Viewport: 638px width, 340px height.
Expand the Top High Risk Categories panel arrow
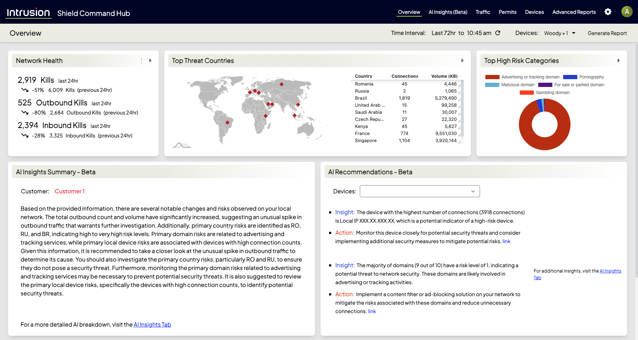pos(619,60)
